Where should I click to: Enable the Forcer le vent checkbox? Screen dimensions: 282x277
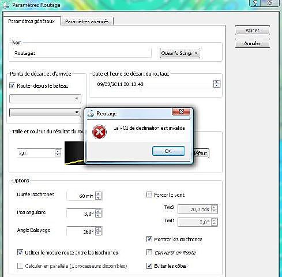tap(149, 194)
